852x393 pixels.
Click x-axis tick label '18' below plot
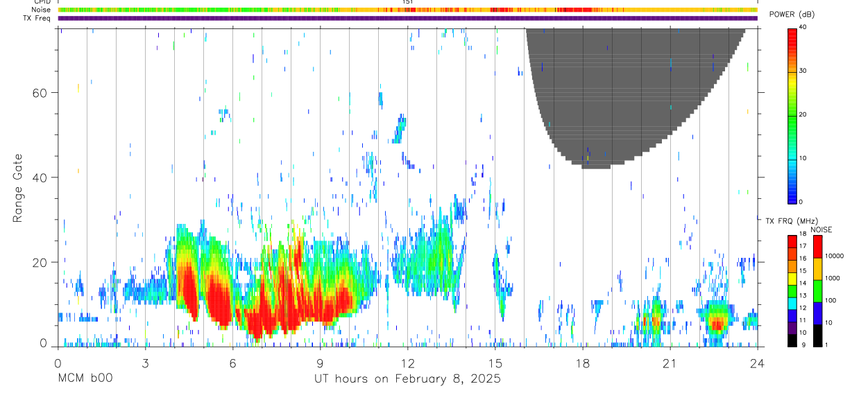[x=582, y=363]
